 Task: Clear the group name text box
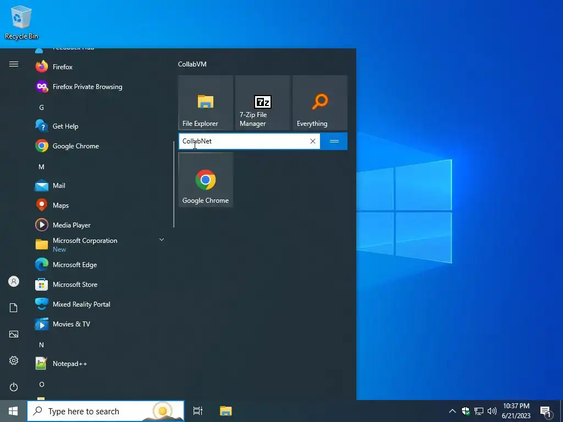(x=313, y=141)
